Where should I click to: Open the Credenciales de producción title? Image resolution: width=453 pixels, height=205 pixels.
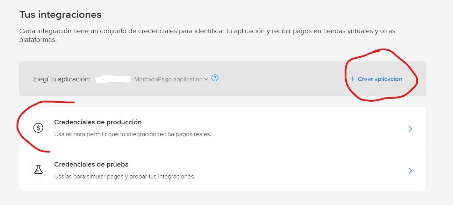click(x=98, y=122)
